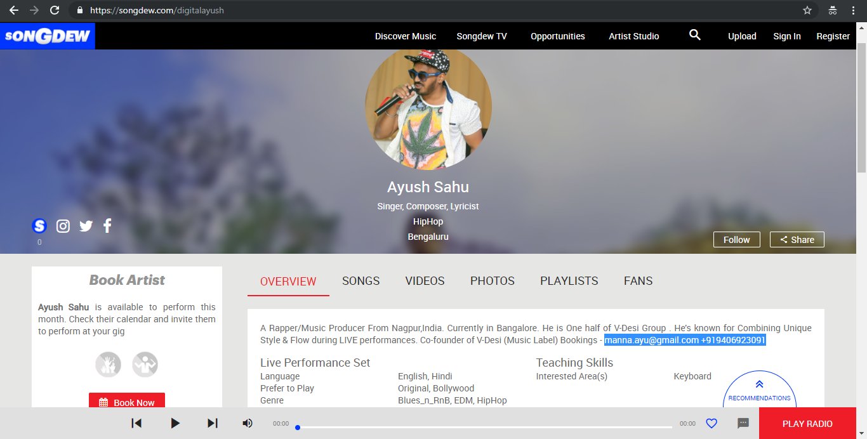Click the live performance round icon

(109, 365)
